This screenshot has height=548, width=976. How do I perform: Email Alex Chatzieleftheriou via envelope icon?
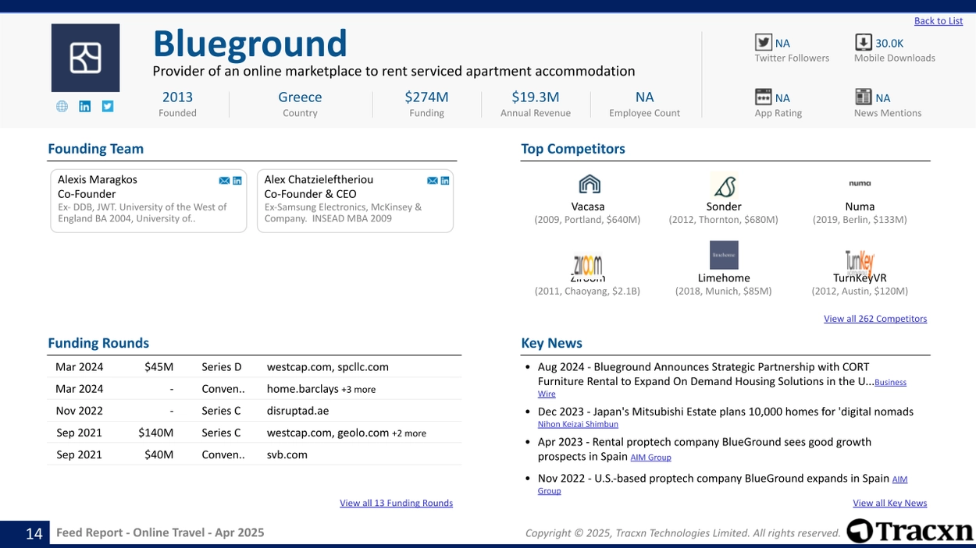(x=432, y=181)
